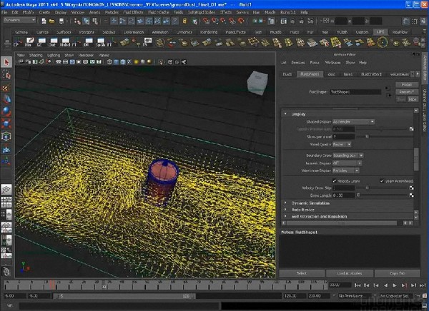
Task: Select the Universal Manipulator tool
Action: 6,136
